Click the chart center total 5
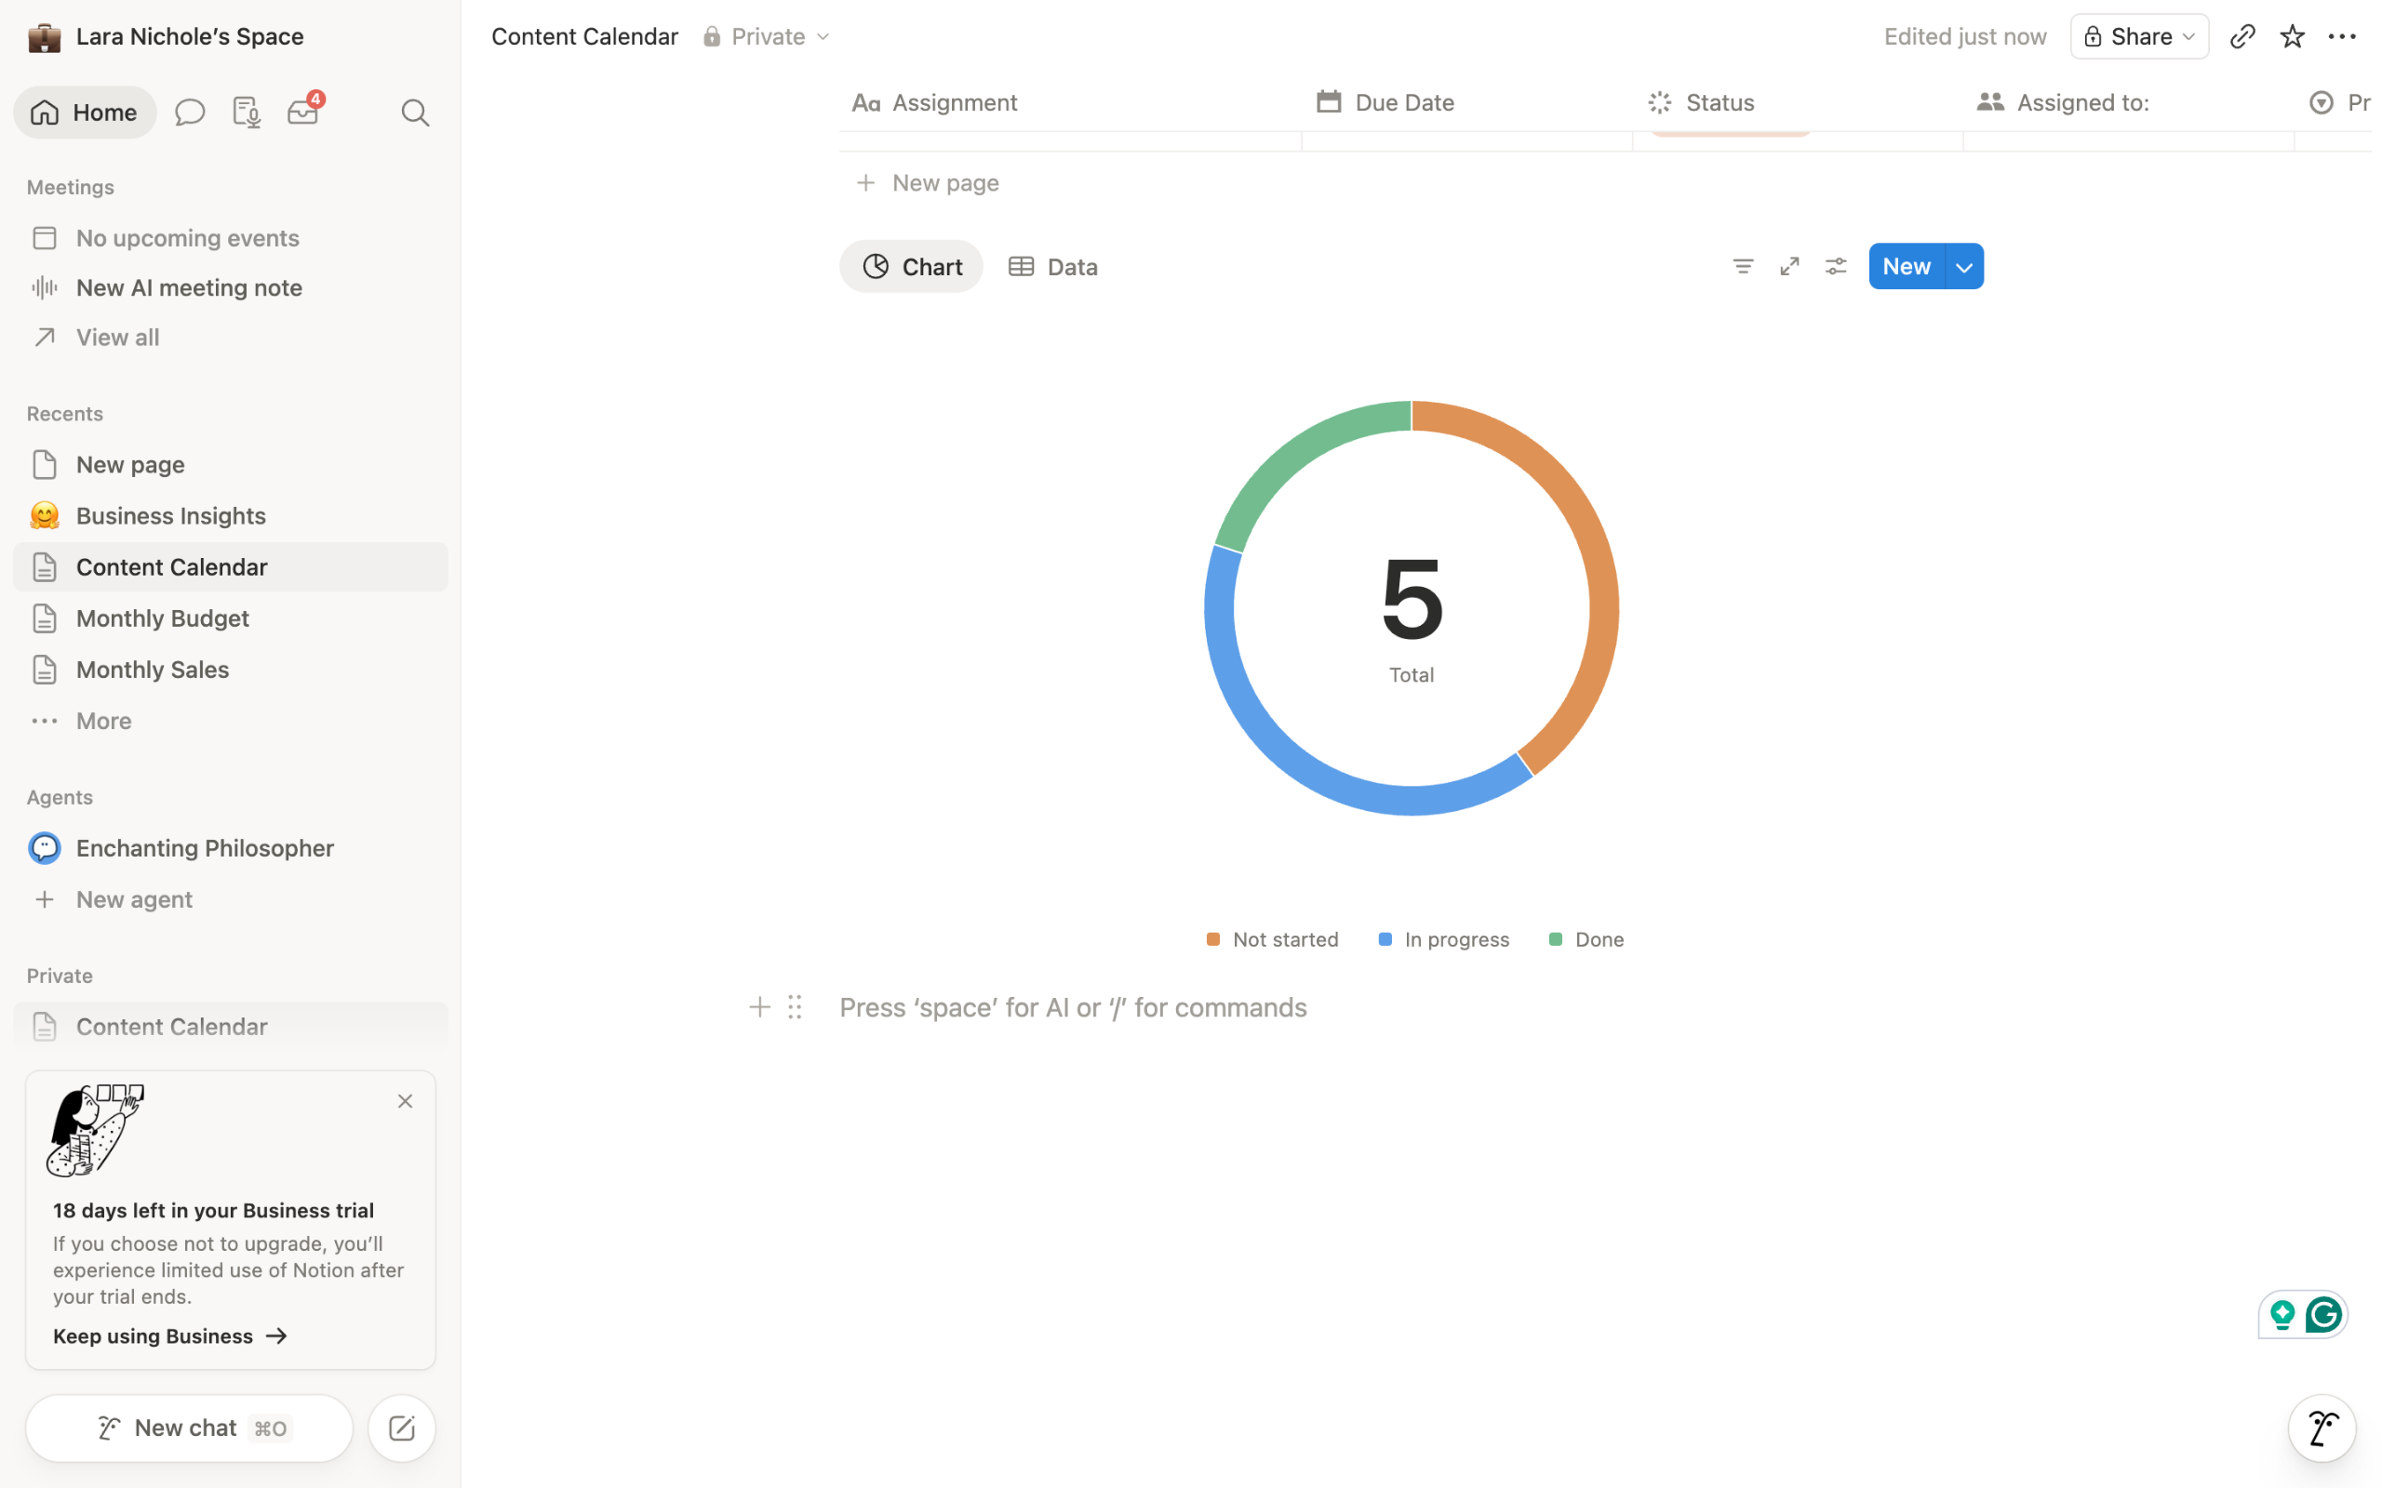The height and width of the screenshot is (1488, 2382). click(1414, 599)
